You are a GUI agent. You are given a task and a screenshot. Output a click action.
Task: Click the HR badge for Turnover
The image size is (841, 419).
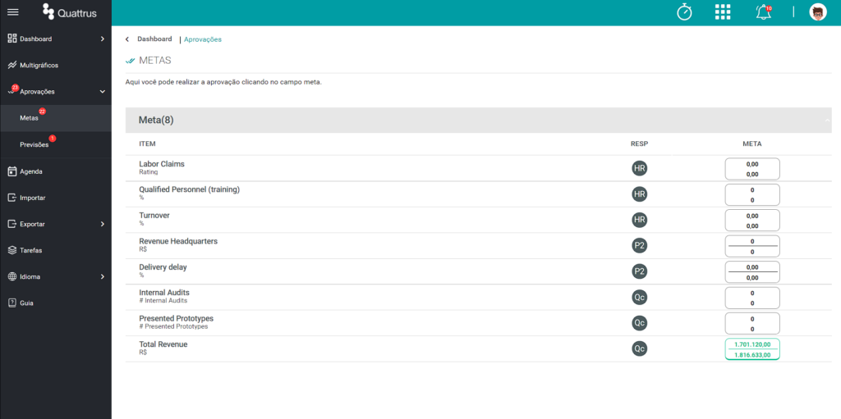639,220
